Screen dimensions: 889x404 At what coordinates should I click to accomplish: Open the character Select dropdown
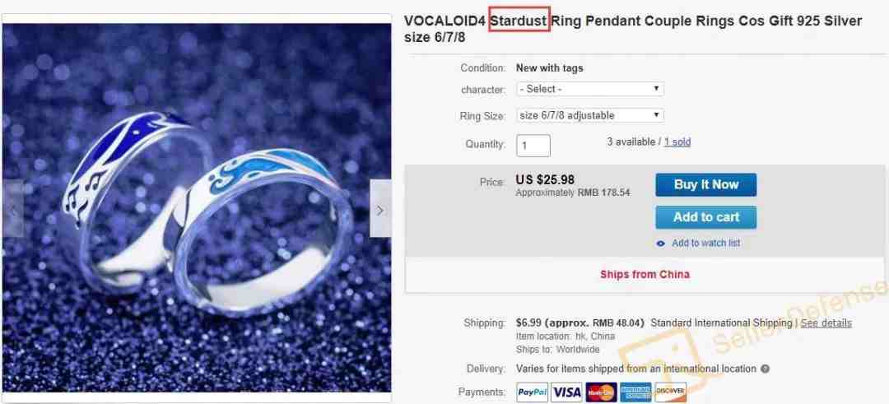coord(589,89)
